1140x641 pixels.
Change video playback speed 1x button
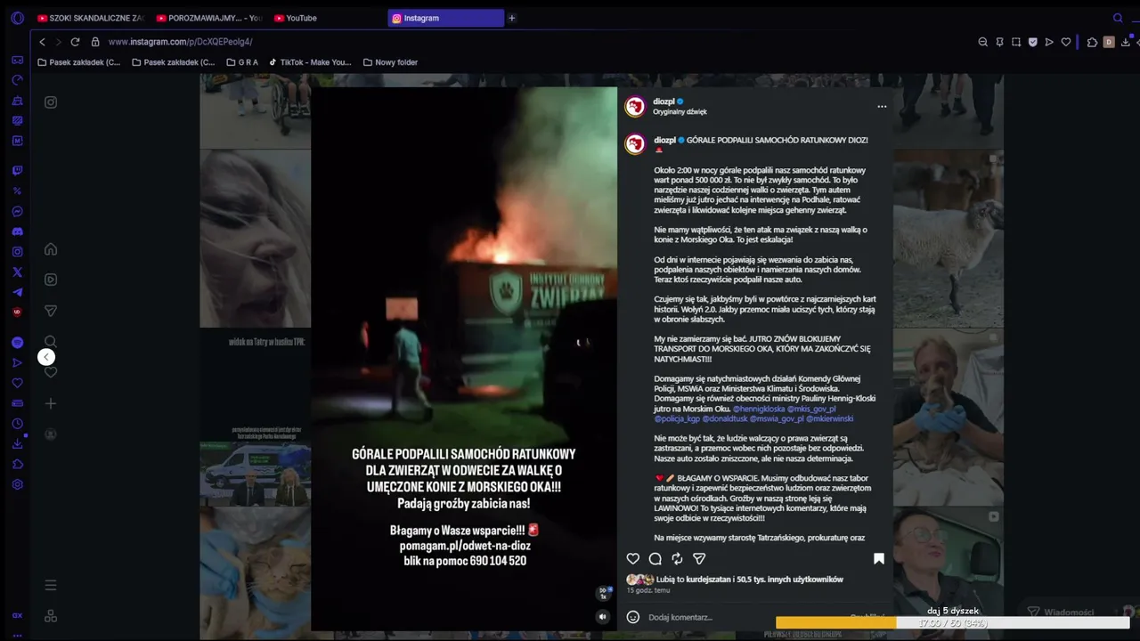click(604, 592)
